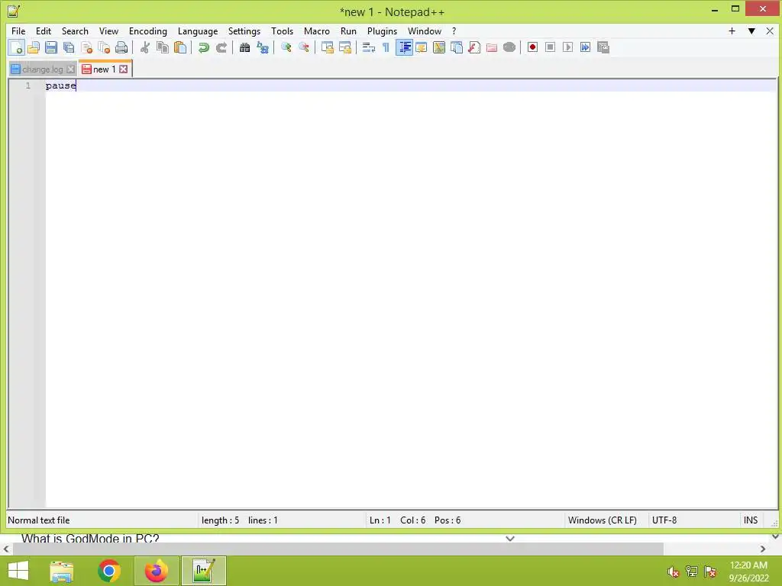The image size is (782, 586).
Task: Open the Run menu
Action: click(348, 31)
